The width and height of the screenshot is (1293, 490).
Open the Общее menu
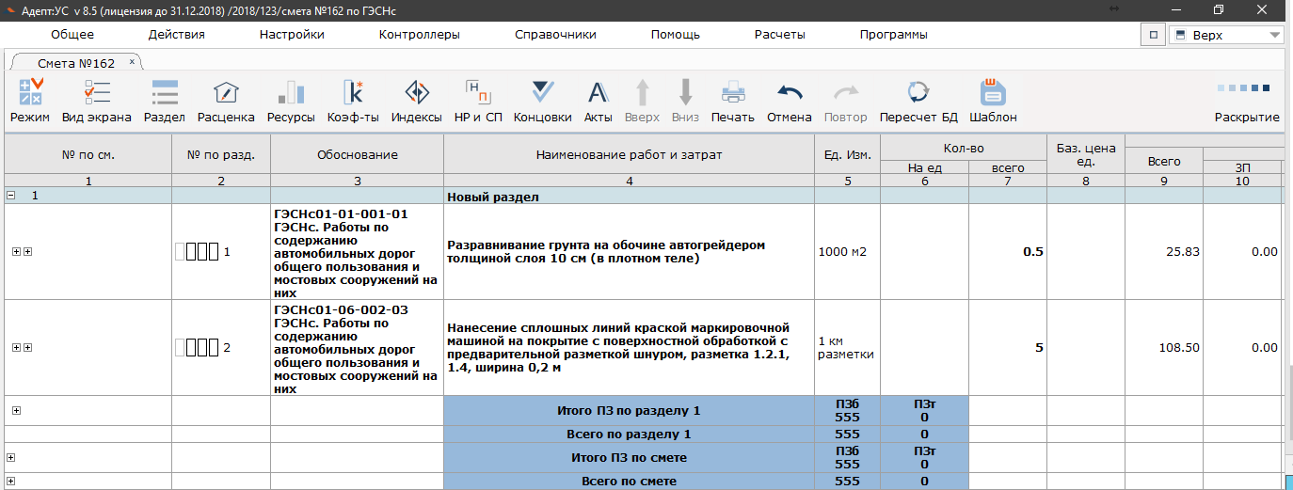coord(72,35)
